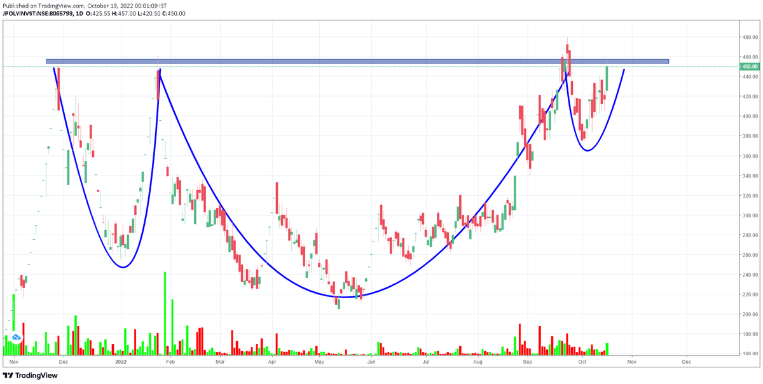Click the 180.00 price axis label

pos(750,334)
